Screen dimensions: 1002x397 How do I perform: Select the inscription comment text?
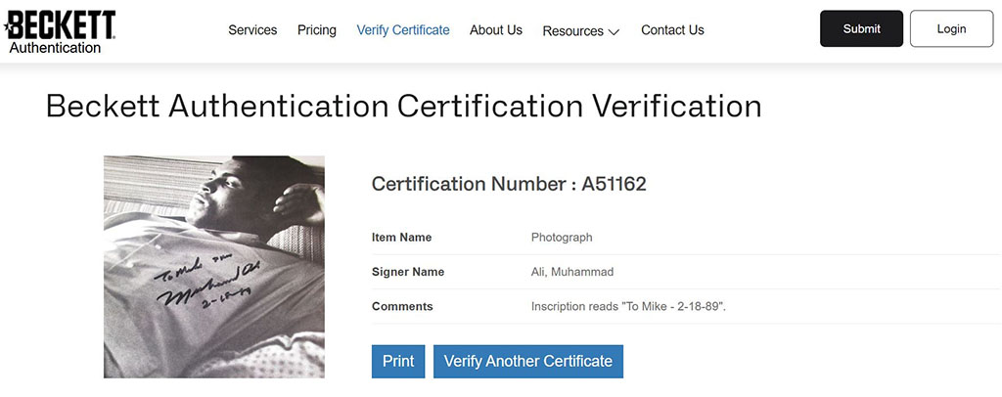(628, 307)
